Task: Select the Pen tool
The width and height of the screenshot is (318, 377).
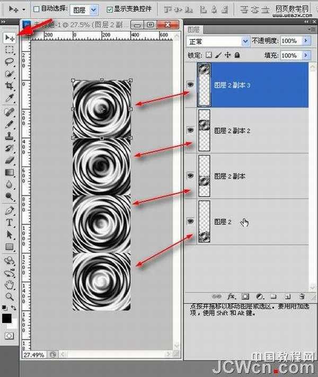Action: [x=10, y=211]
